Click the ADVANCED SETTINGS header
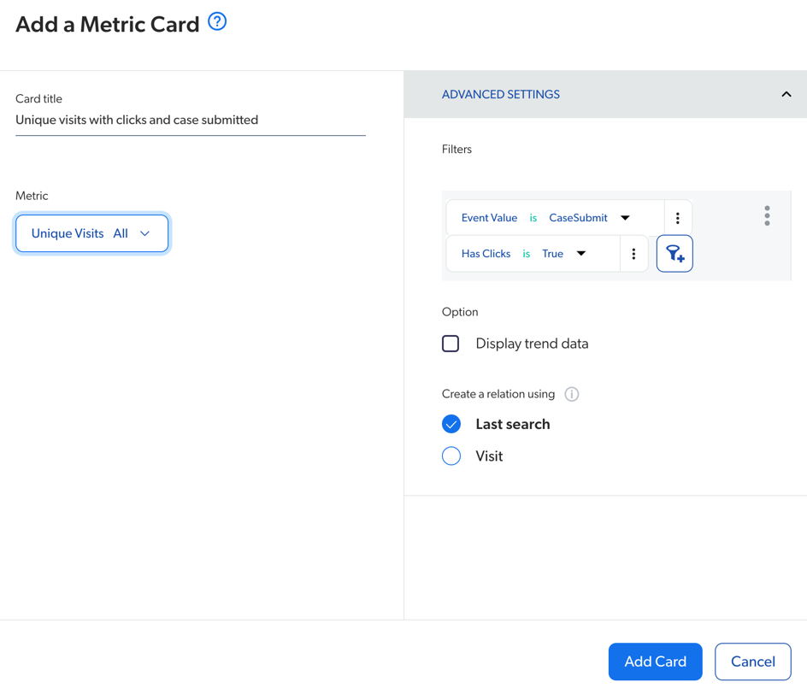The width and height of the screenshot is (807, 688). 500,94
